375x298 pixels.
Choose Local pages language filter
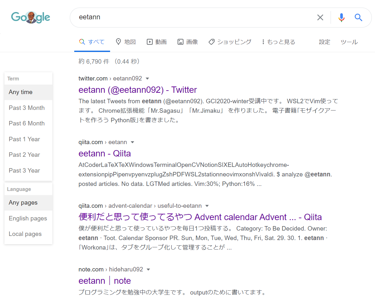(29, 234)
